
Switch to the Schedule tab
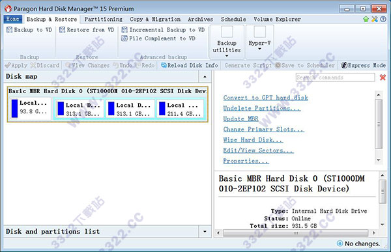233,19
